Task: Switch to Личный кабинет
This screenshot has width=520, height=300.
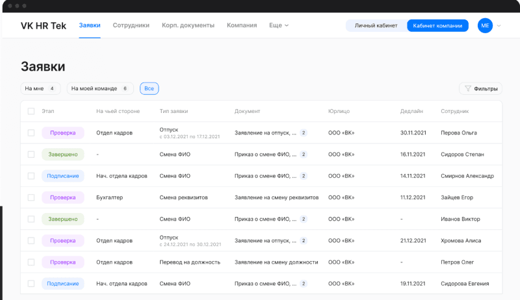Action: tap(376, 26)
